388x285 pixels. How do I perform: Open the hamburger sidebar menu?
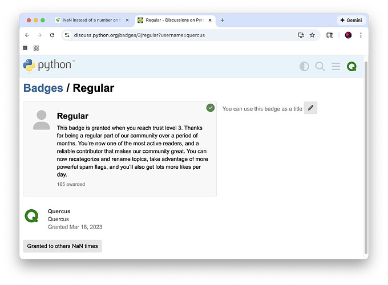tap(336, 66)
